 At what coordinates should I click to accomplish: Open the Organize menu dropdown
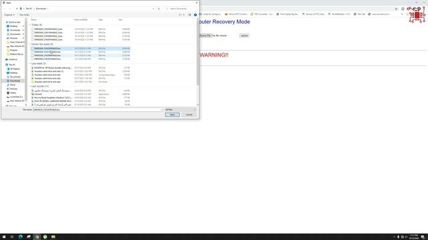point(9,15)
